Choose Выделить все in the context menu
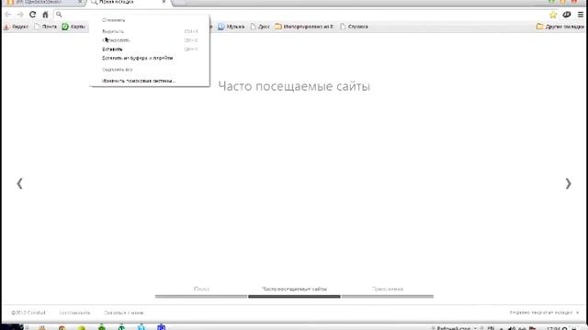588x330 pixels. 150,70
